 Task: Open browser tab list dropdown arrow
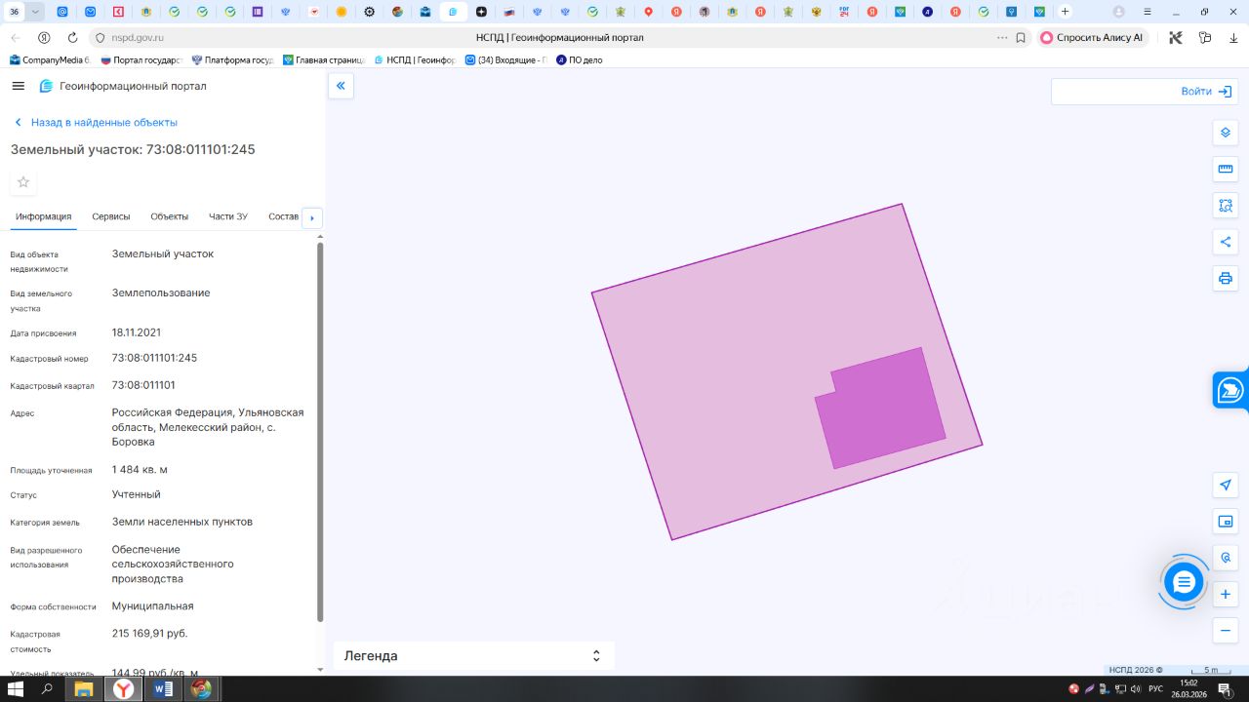coord(36,12)
